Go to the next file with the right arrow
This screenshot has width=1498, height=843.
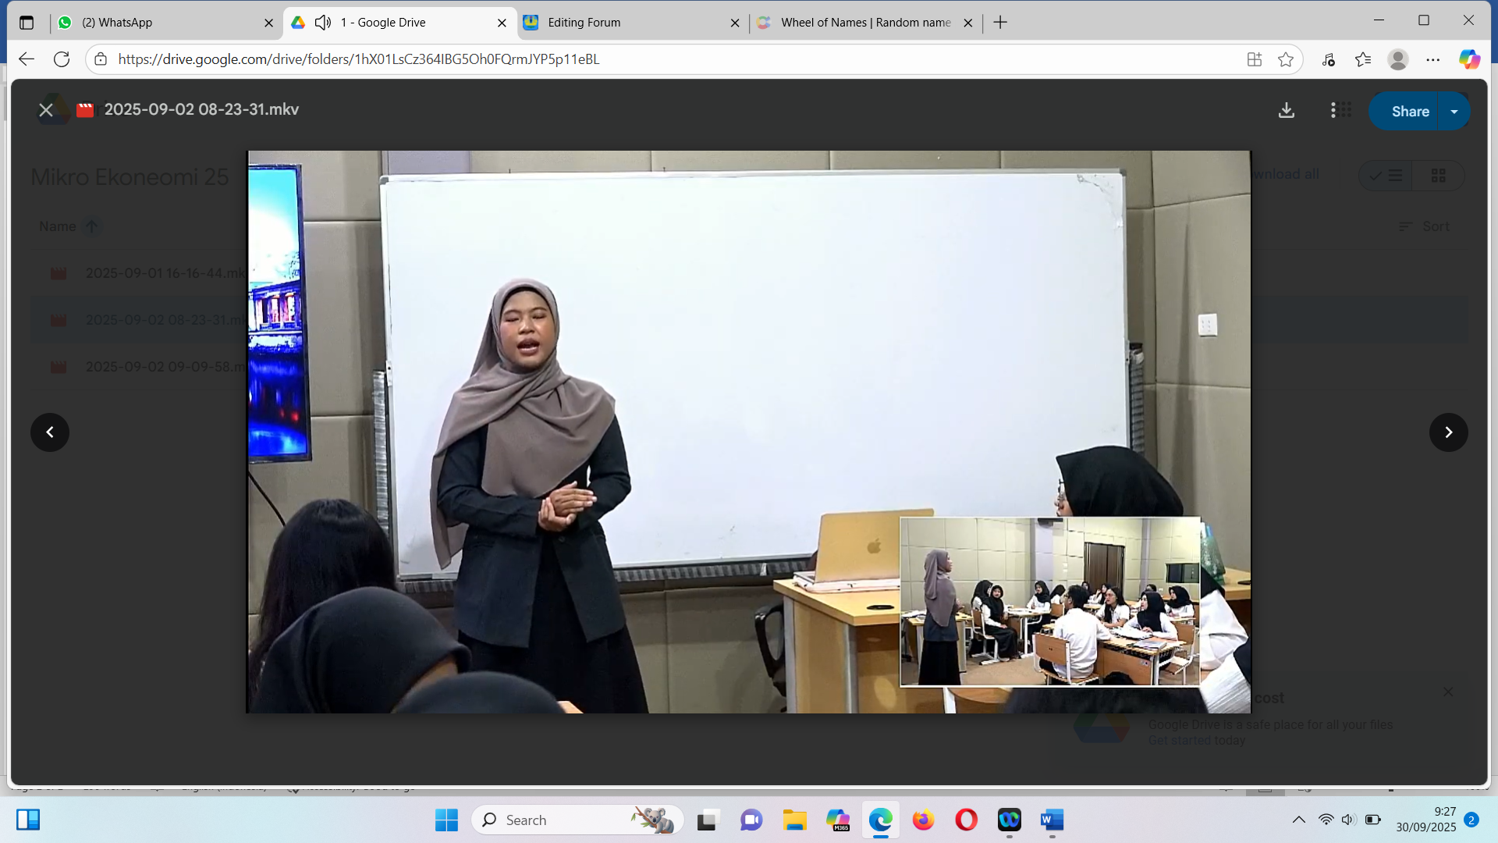pyautogui.click(x=1448, y=432)
